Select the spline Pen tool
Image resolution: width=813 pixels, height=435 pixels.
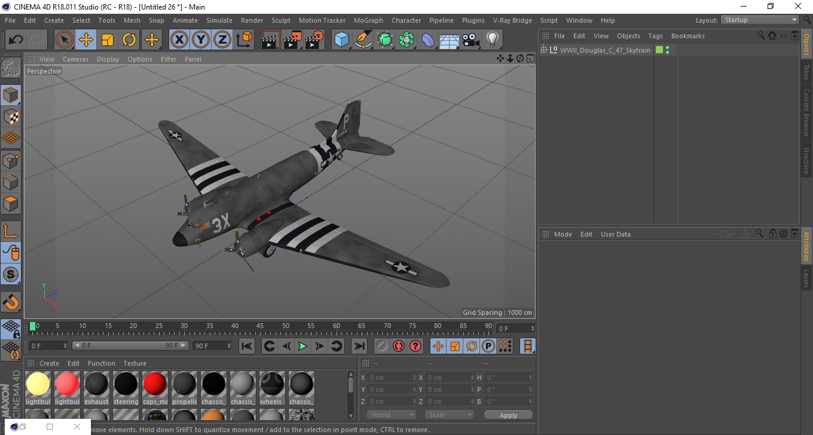point(363,40)
